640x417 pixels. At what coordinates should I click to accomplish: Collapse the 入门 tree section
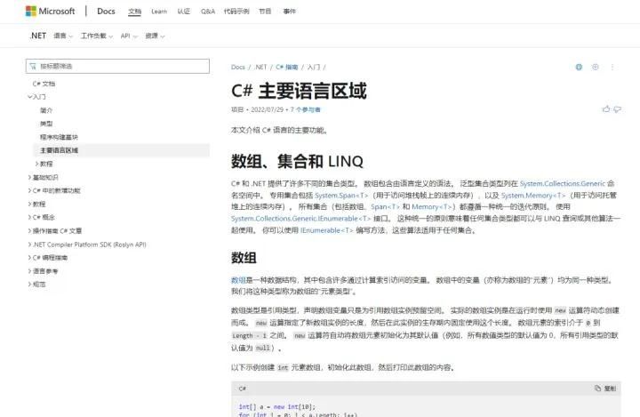(36, 97)
